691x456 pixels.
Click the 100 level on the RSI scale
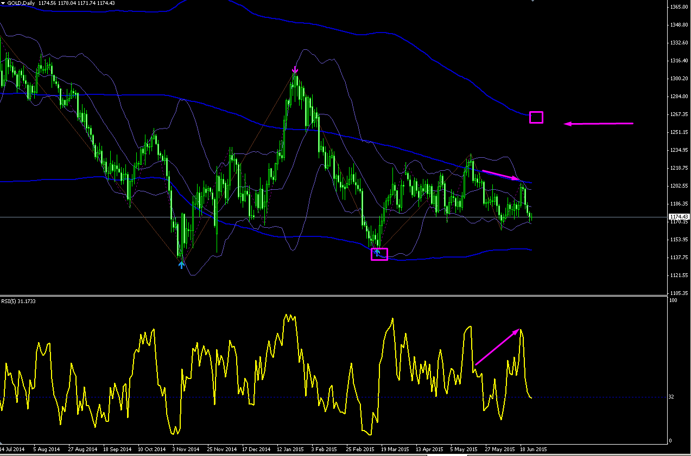pyautogui.click(x=674, y=300)
